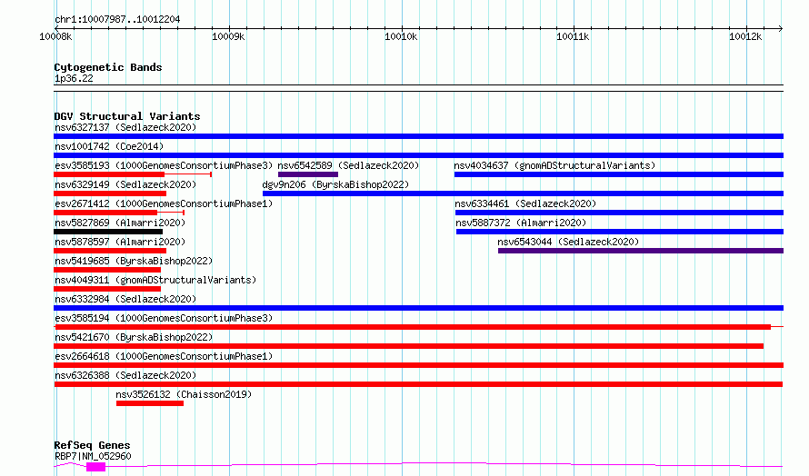Select the blue bar for nsv1001742 (Coe2014)

[418, 155]
